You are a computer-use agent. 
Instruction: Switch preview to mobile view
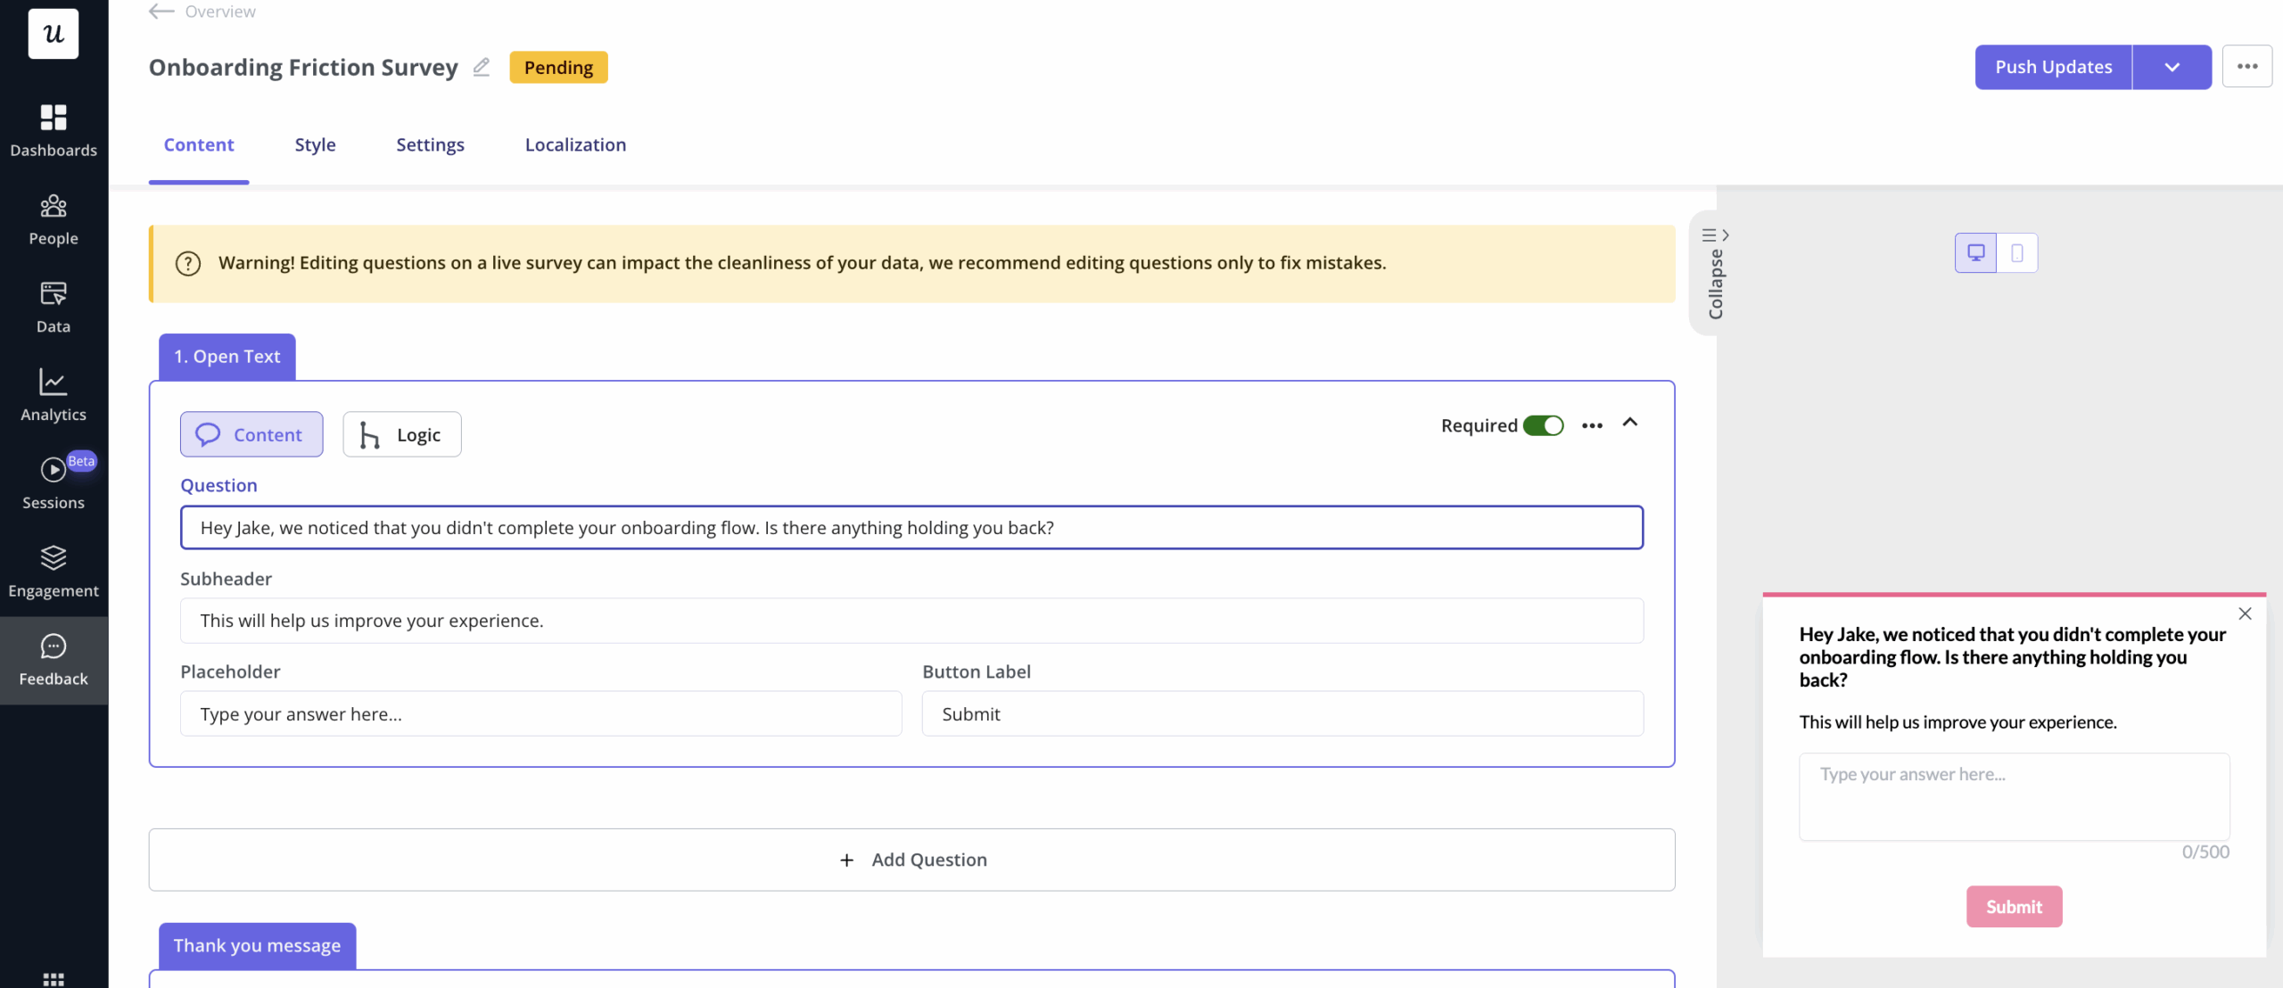tap(2017, 253)
